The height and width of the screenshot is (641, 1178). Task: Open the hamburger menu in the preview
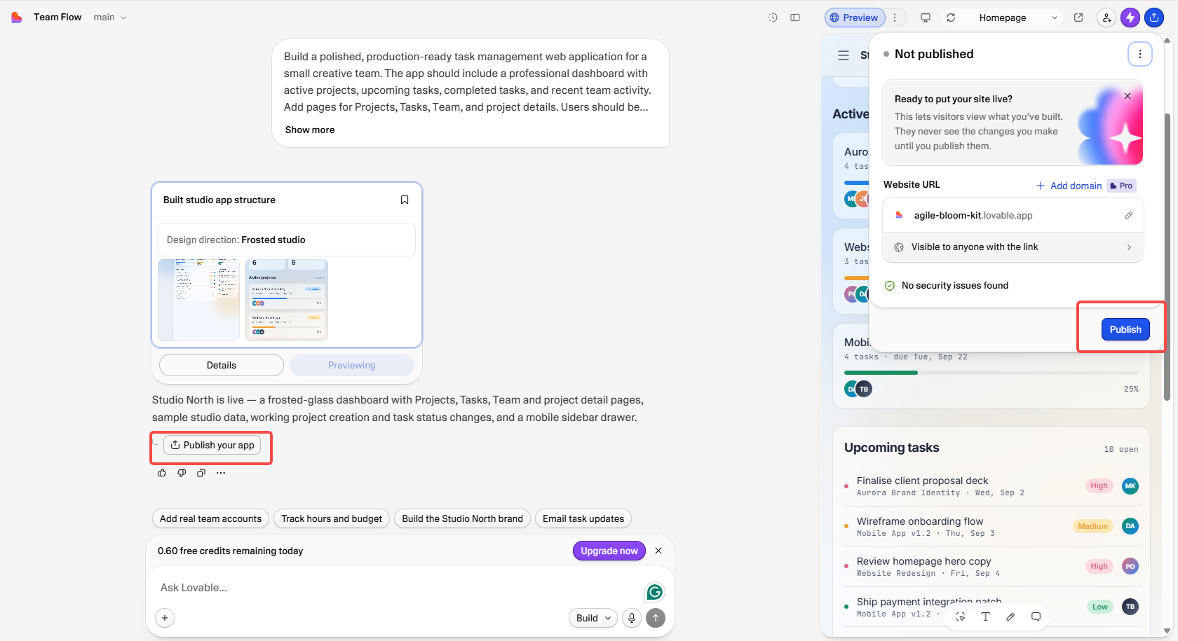[x=844, y=55]
